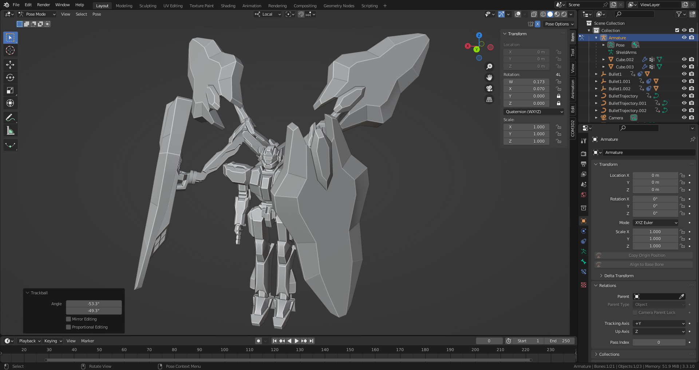This screenshot has height=370, width=699.
Task: Toggle lock on Rotation W
Action: (x=558, y=82)
